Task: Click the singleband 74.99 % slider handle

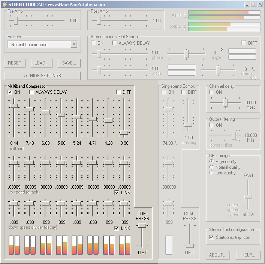Action: [168, 109]
